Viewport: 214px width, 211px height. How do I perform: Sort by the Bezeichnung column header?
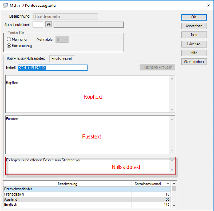tap(68, 184)
